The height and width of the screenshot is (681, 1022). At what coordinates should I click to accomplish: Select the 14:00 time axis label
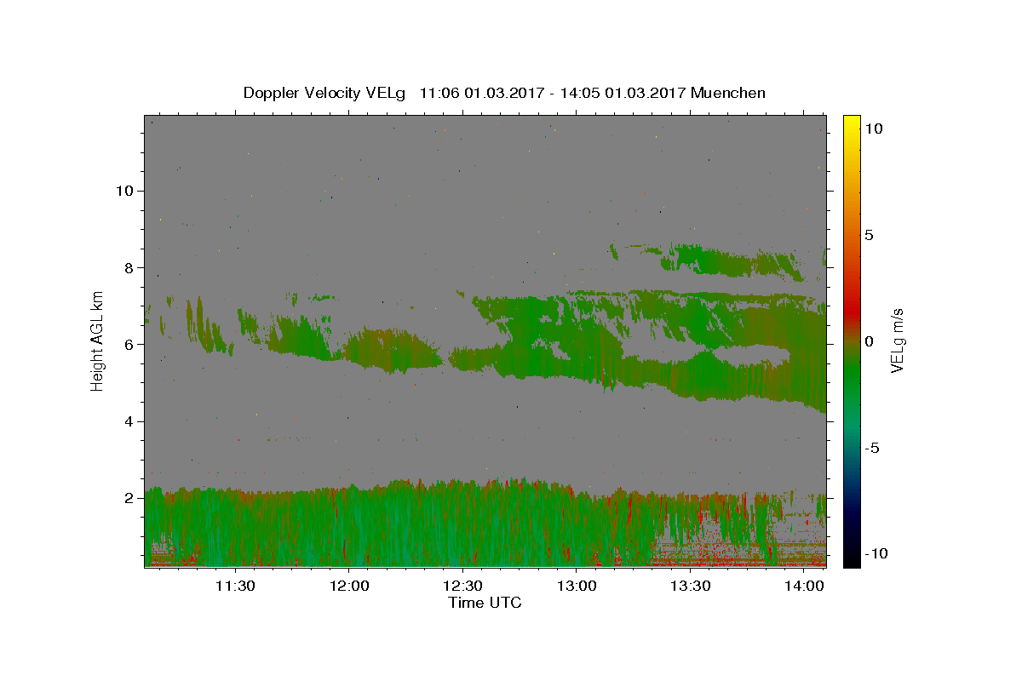pyautogui.click(x=803, y=586)
